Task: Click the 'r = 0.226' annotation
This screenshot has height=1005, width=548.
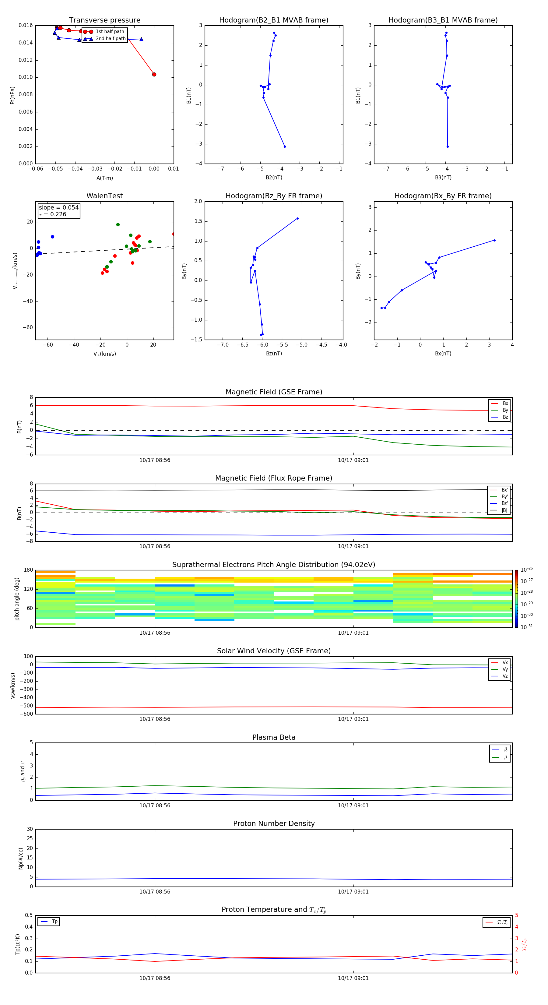Action: 53,214
